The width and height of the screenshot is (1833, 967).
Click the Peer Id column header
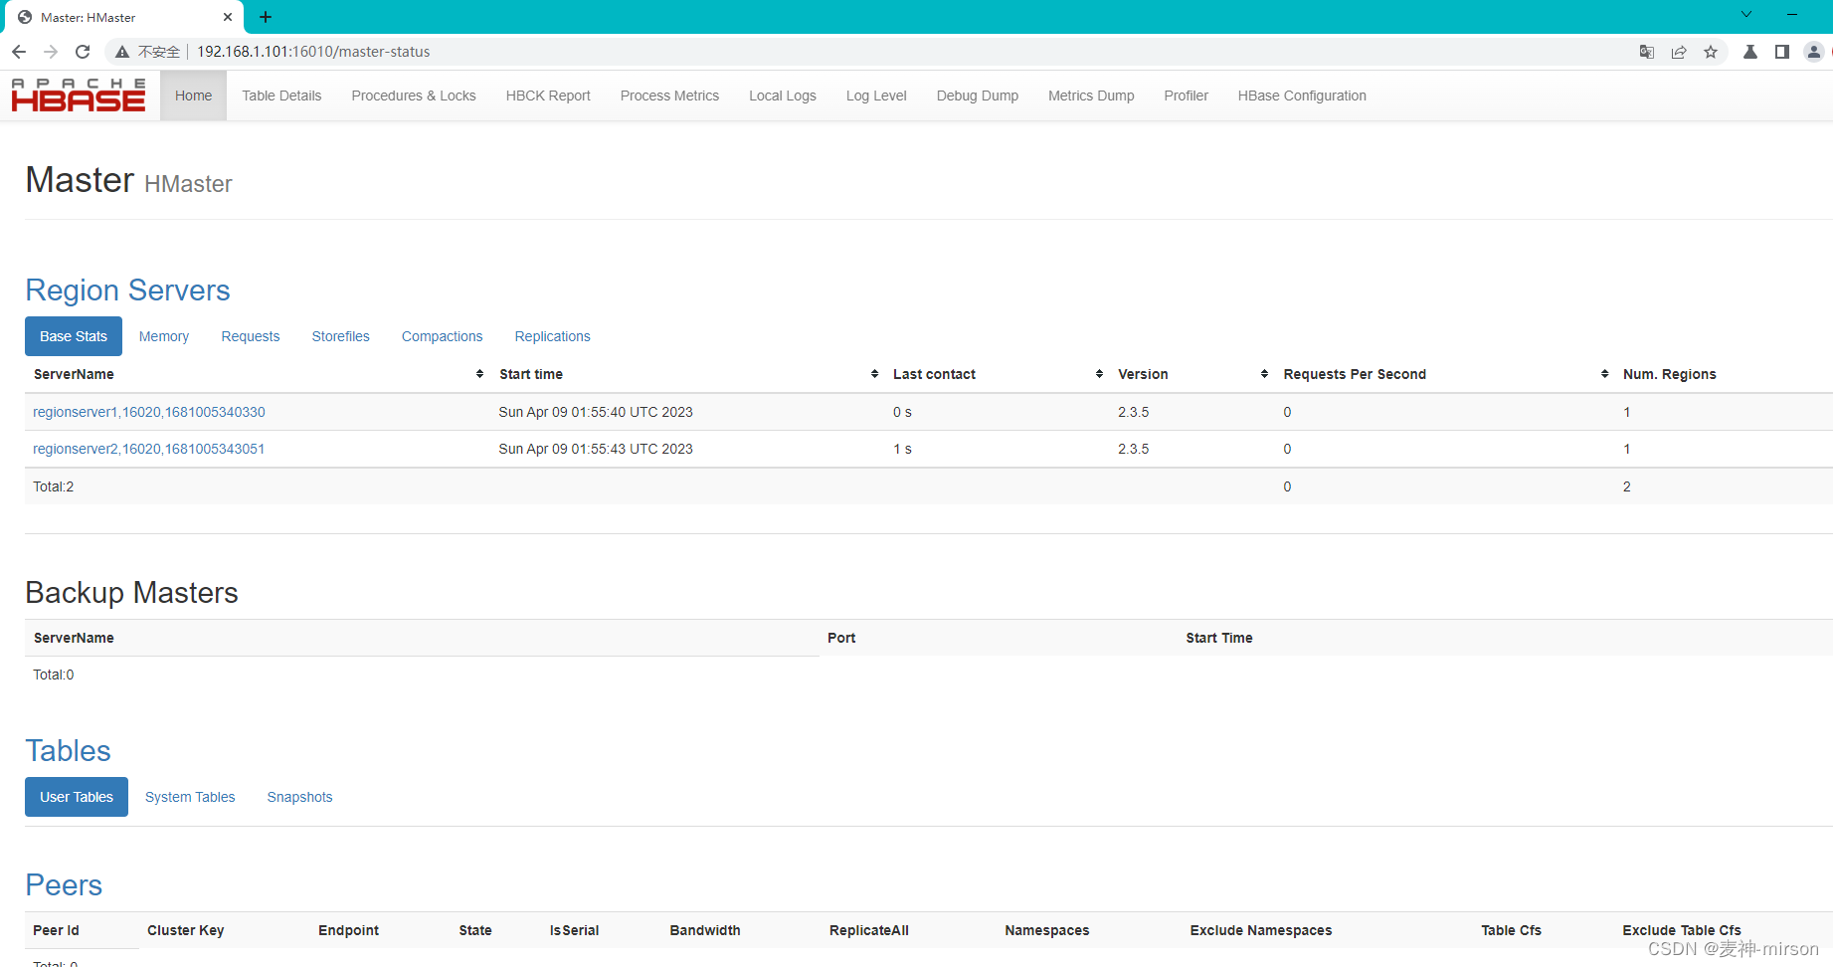click(x=56, y=930)
